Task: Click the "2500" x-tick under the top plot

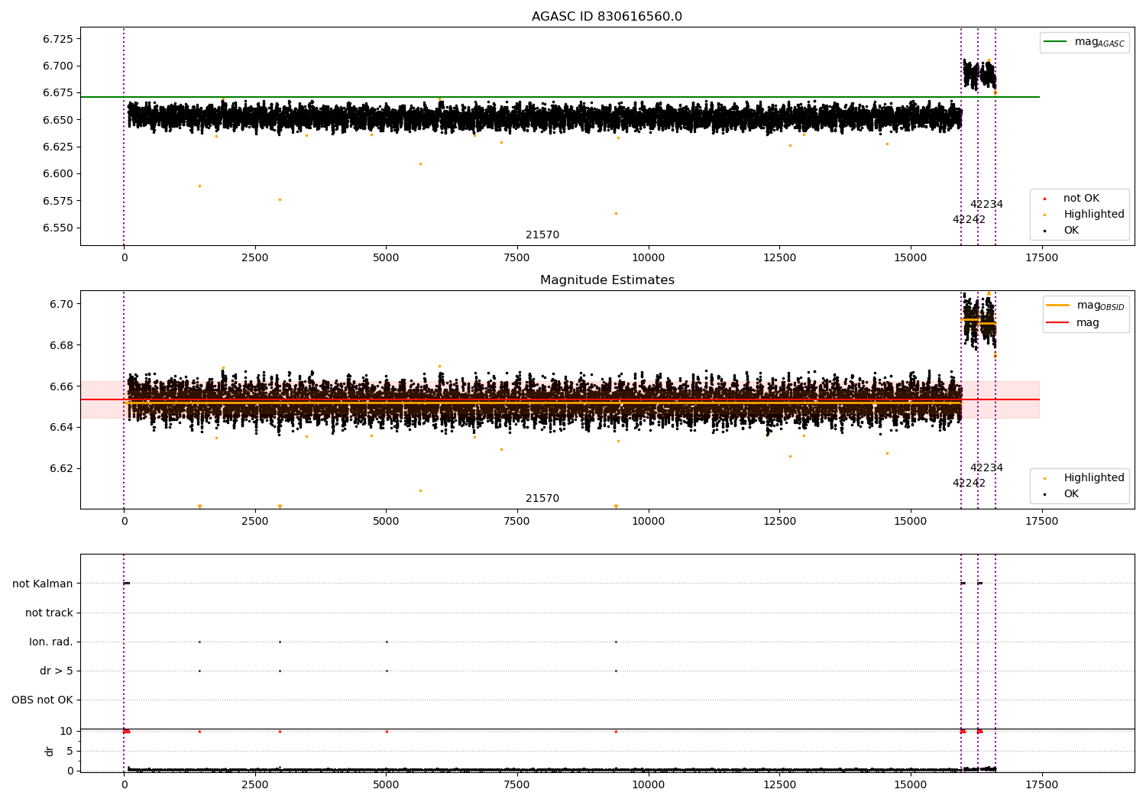Action: (x=255, y=258)
